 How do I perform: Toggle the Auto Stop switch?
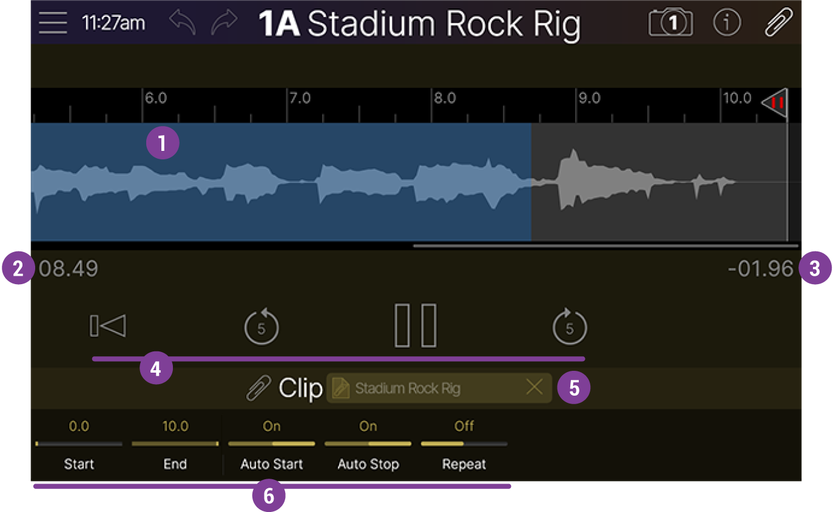click(368, 444)
